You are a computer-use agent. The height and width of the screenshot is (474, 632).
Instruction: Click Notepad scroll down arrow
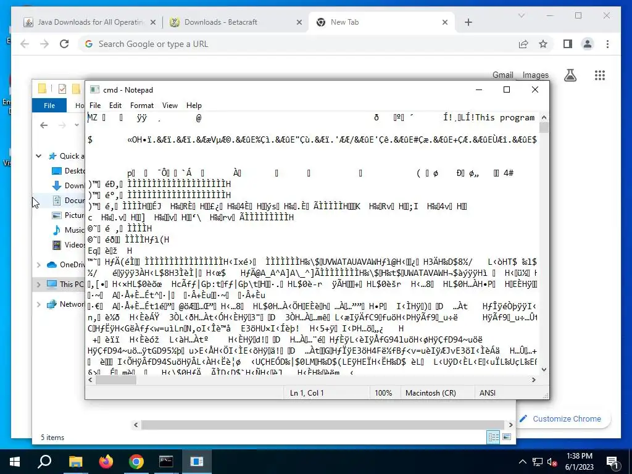(544, 369)
